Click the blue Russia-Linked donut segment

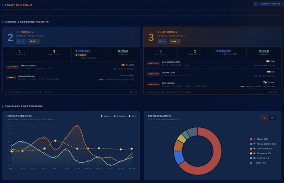pos(179,158)
